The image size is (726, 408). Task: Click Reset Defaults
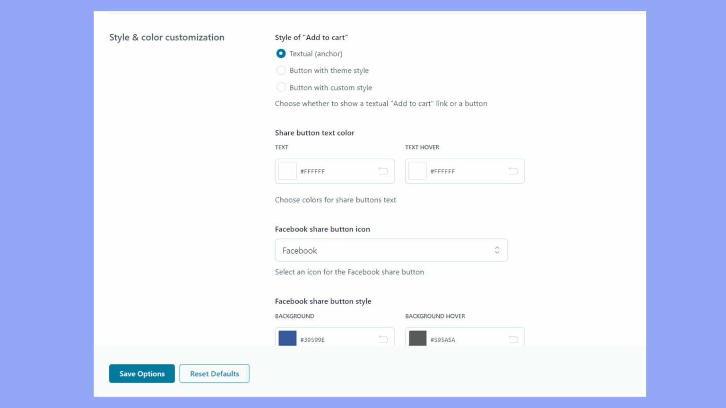point(214,374)
